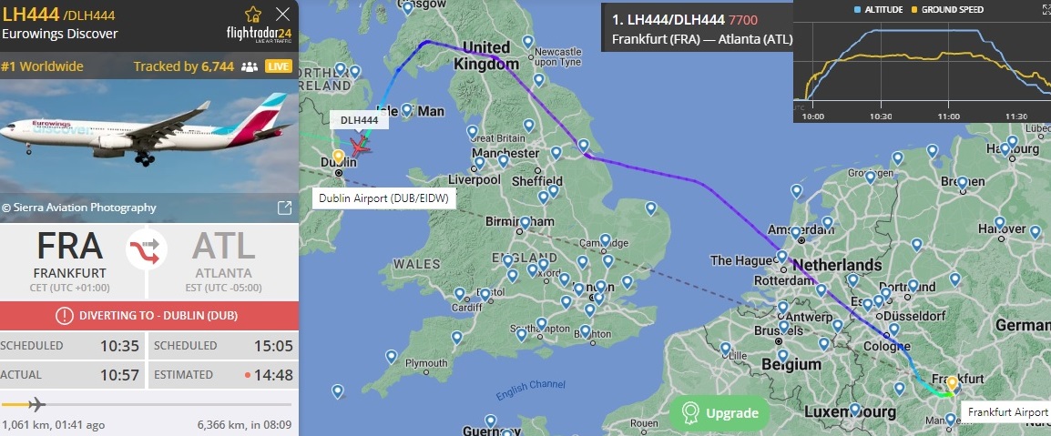Click the Frankfurt Airport yellow map pin
The width and height of the screenshot is (1051, 436).
(952, 384)
